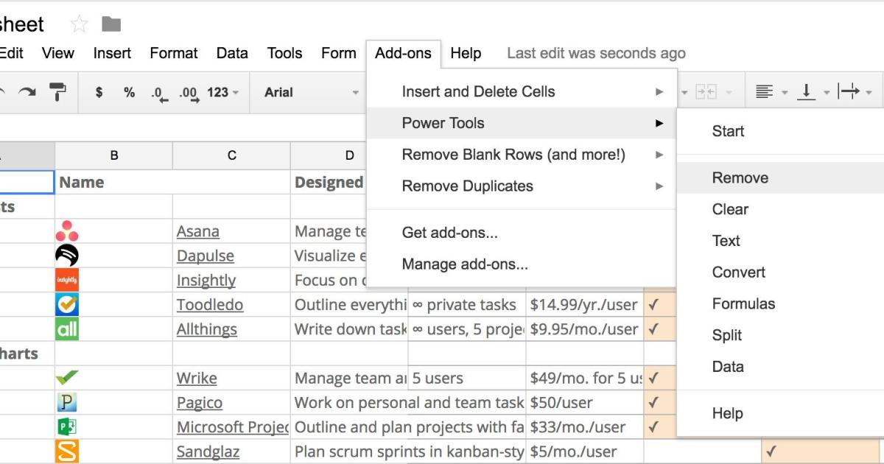Redo the last action
This screenshot has height=464, width=884.
pyautogui.click(x=27, y=91)
